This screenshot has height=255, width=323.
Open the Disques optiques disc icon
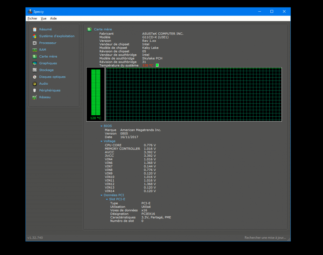click(x=35, y=77)
